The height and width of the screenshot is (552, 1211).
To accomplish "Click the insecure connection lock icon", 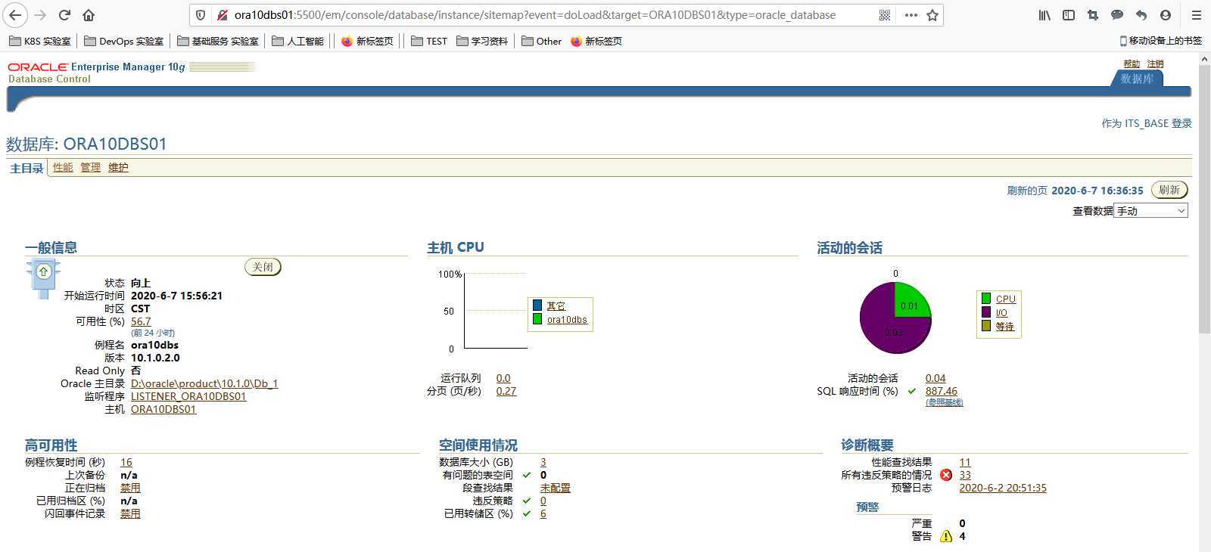I will pos(222,15).
